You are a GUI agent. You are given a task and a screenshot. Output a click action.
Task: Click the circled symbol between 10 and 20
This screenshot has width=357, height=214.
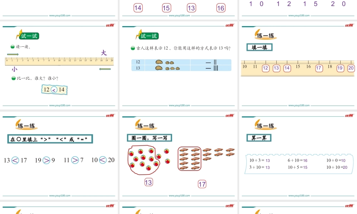tap(103, 160)
